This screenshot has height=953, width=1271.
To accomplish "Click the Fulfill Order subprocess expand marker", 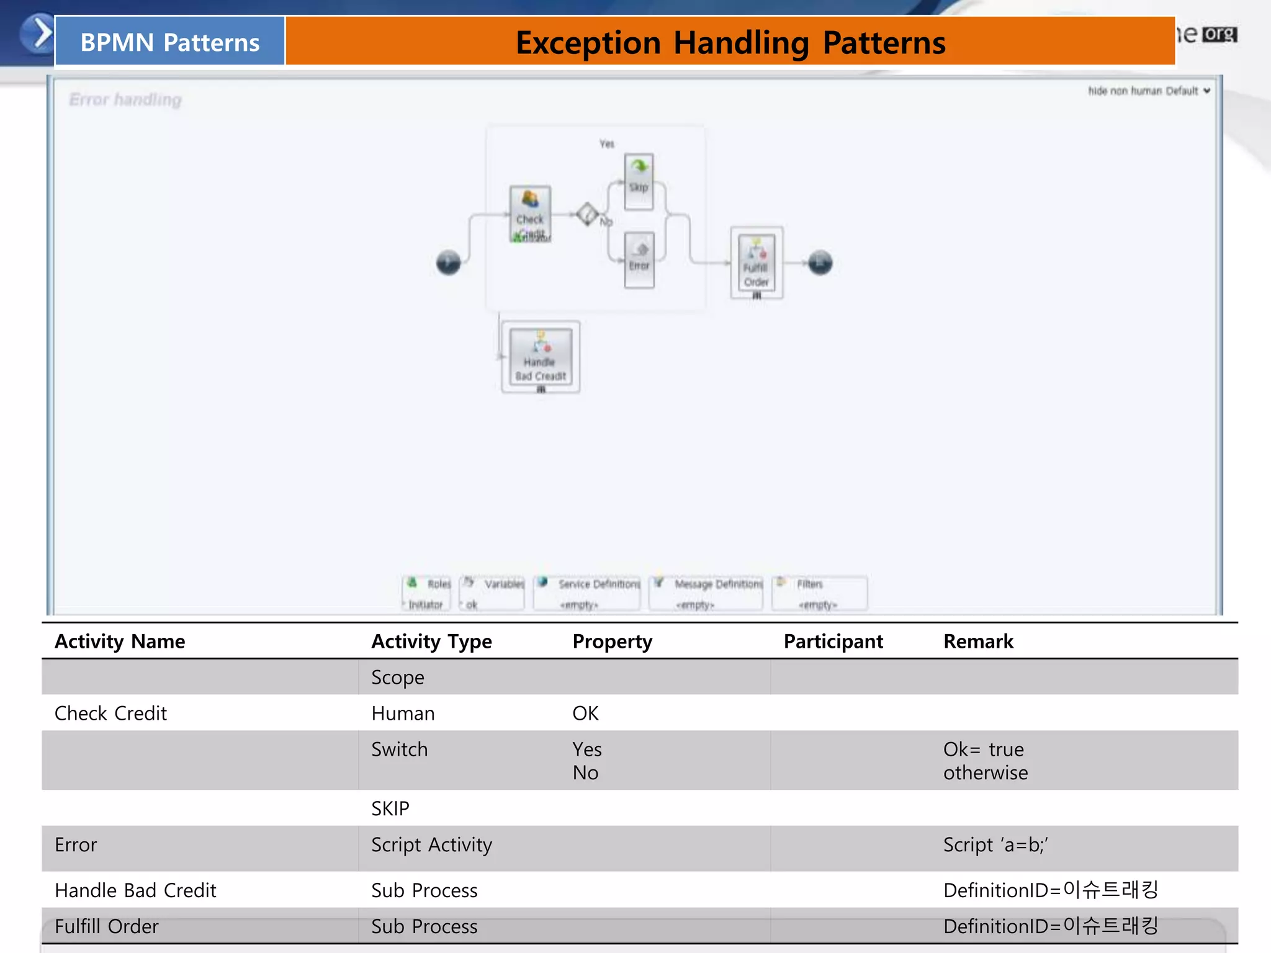I will [x=757, y=296].
